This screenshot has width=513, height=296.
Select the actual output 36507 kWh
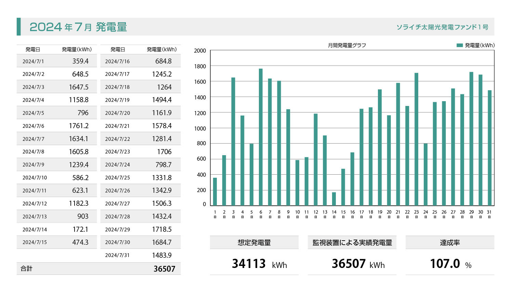(358, 264)
